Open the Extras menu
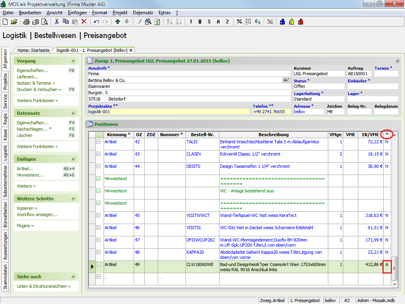This screenshot has width=405, height=304. (x=164, y=13)
